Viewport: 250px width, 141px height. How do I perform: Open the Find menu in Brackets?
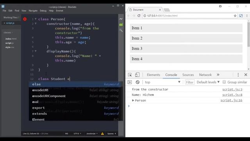point(17,11)
